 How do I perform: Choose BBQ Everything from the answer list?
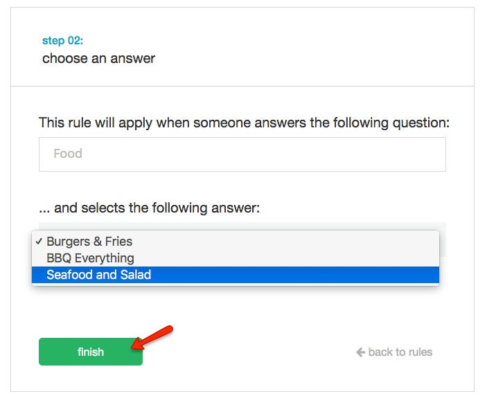coord(90,258)
